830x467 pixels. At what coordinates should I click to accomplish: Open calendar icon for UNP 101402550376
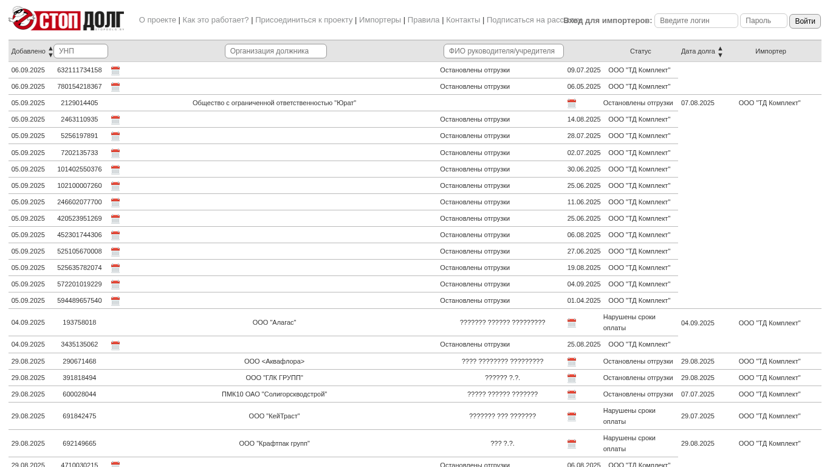click(115, 170)
